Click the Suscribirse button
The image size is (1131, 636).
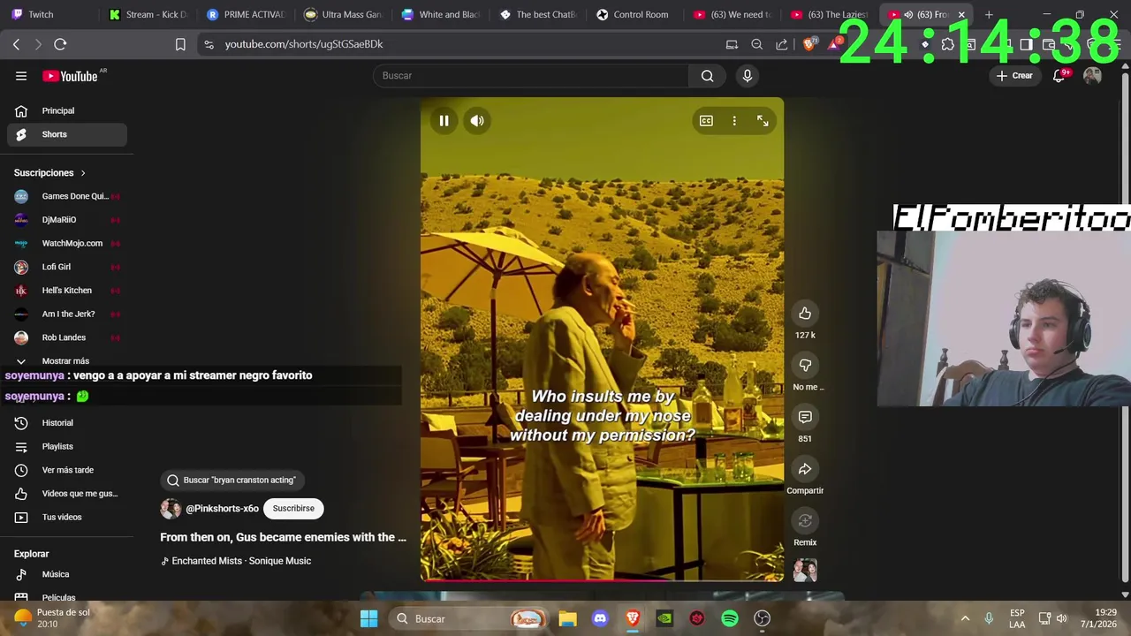tap(293, 509)
